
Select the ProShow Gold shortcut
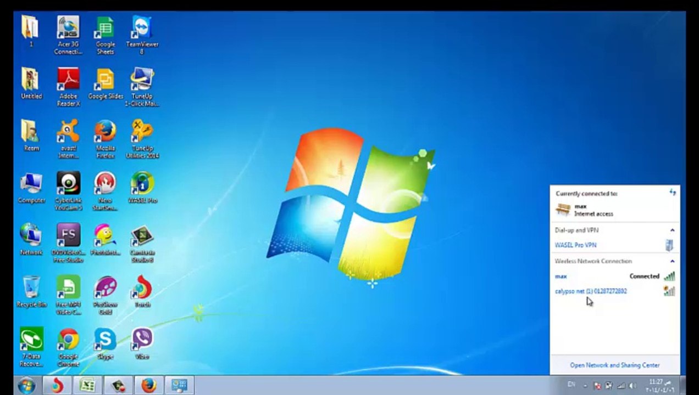point(105,295)
